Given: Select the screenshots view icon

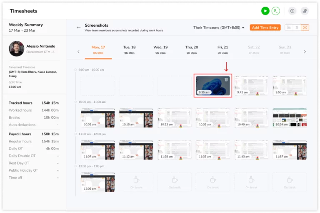Looking at the screenshot, I should tap(305, 28).
